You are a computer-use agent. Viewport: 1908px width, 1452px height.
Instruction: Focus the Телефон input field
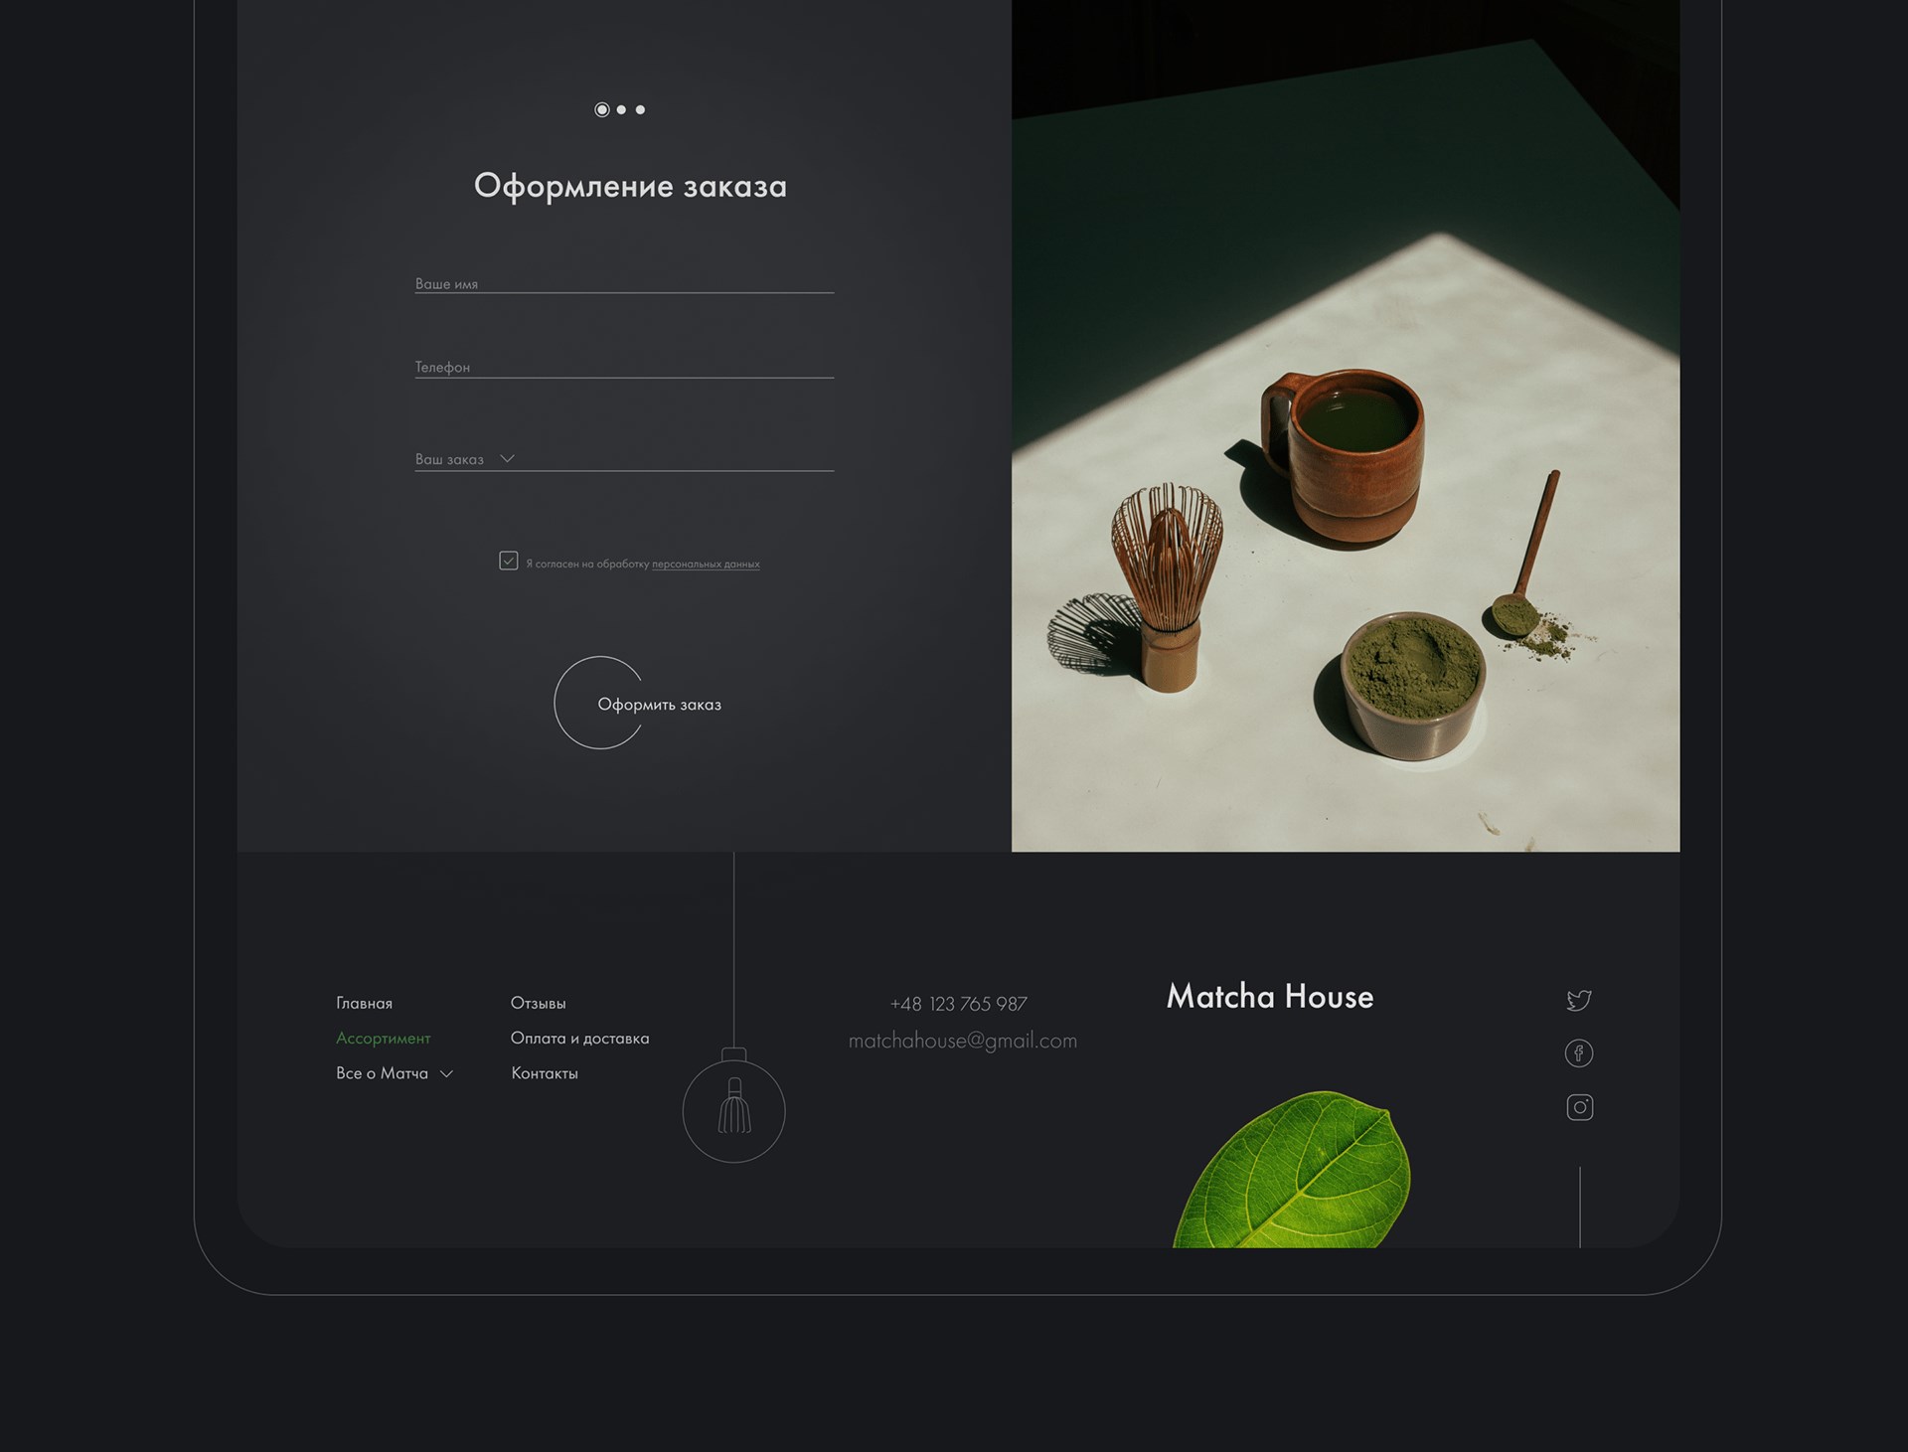pyautogui.click(x=624, y=367)
